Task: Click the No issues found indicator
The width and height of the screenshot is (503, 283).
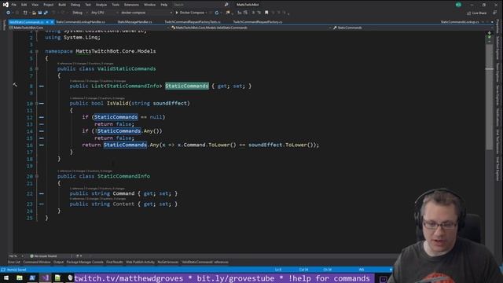Action: pos(44,256)
